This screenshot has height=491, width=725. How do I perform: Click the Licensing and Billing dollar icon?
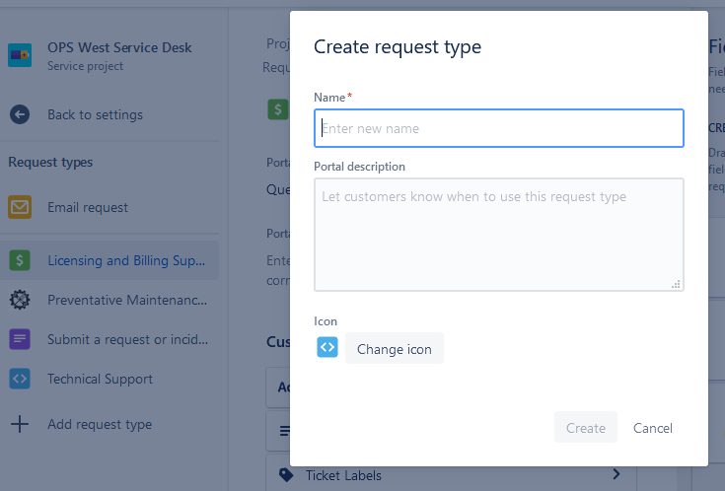20,260
